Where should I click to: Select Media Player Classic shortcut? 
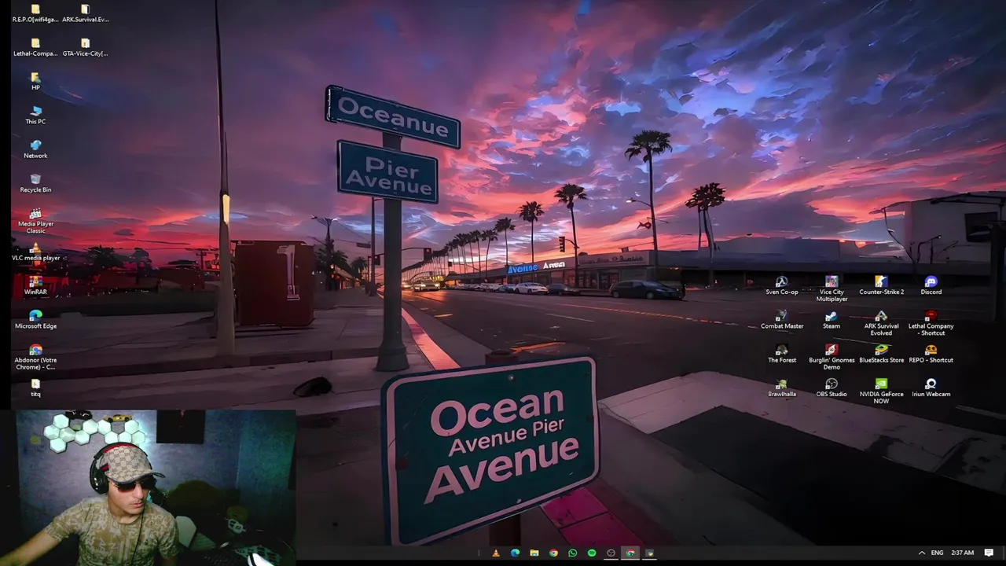coord(35,221)
